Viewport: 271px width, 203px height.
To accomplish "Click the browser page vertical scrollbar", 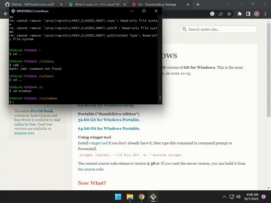I will tap(269, 70).
